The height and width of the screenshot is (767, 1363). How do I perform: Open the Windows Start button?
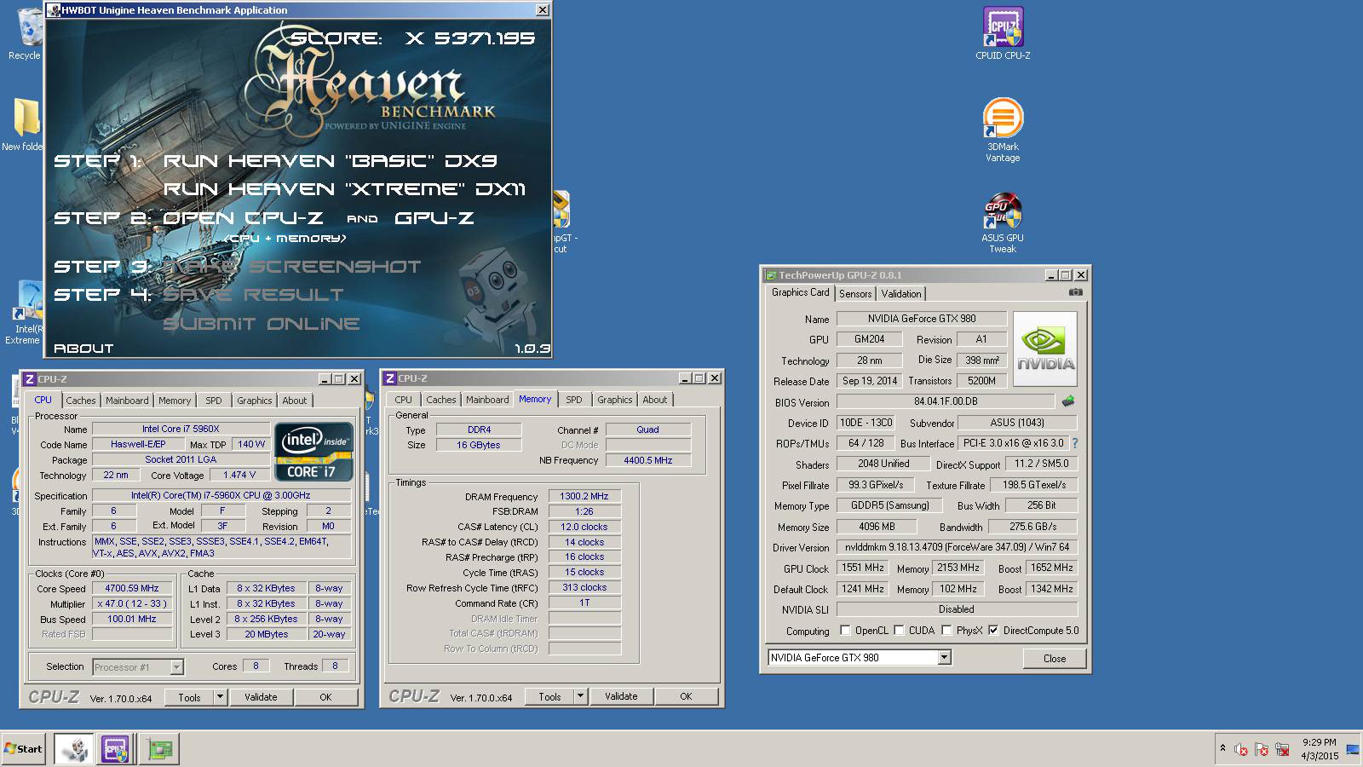[23, 749]
